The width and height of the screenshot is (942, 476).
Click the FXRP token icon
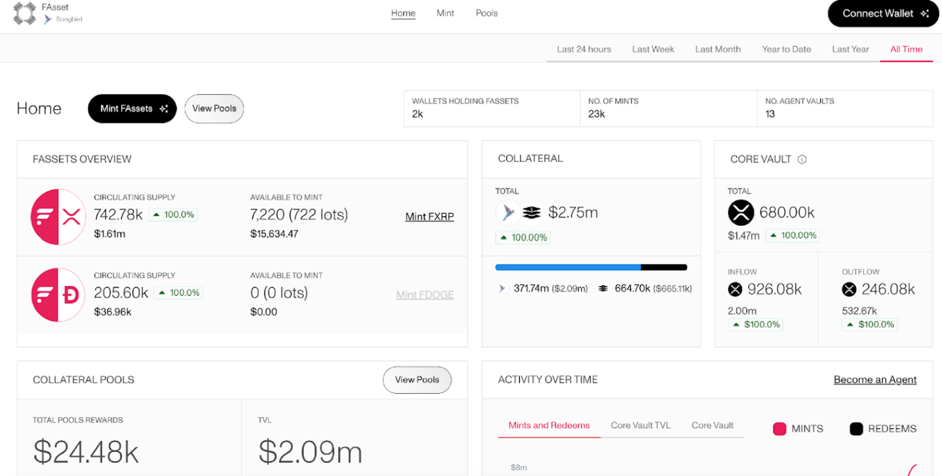[58, 217]
